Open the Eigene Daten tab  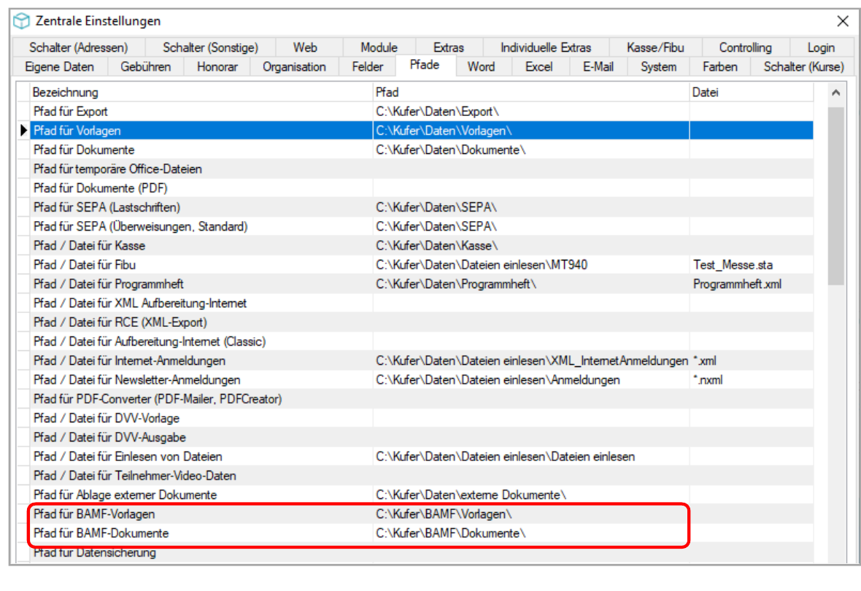coord(59,67)
